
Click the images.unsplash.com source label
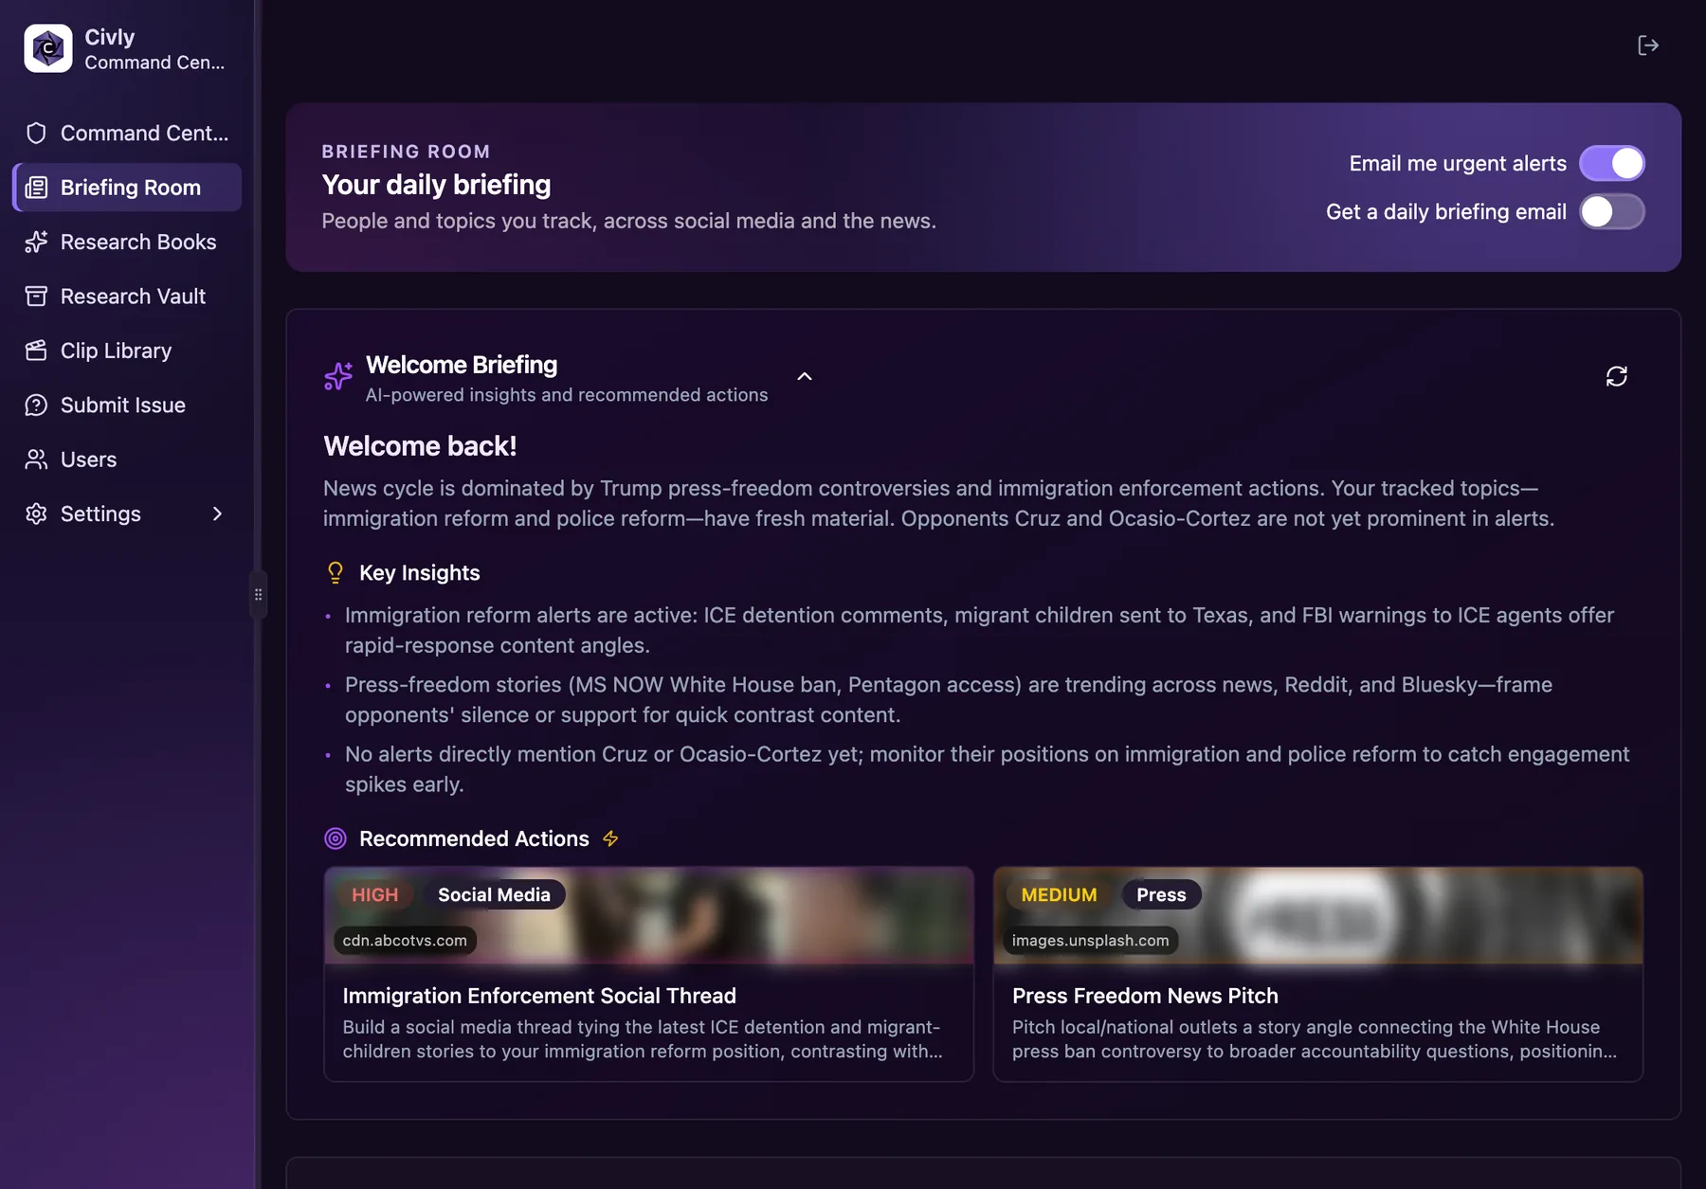pos(1090,940)
